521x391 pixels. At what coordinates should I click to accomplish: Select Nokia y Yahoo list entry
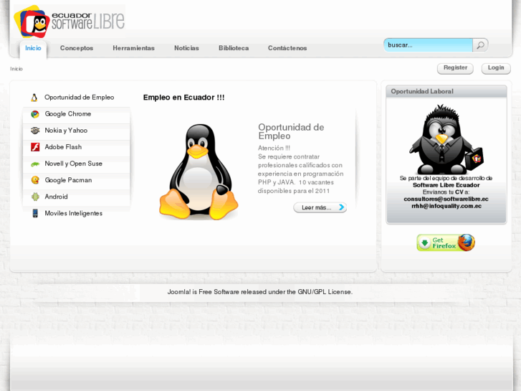point(76,131)
